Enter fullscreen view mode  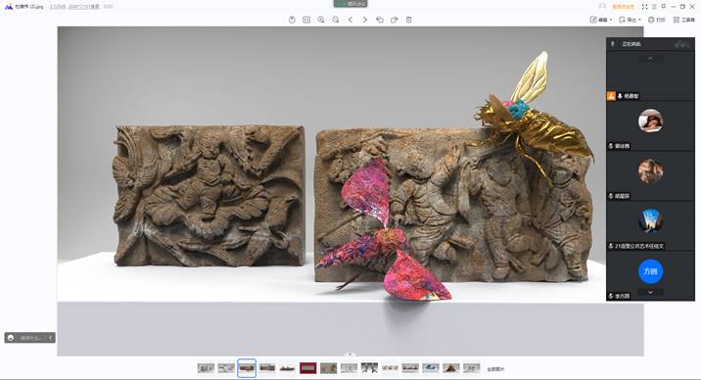pyautogui.click(x=644, y=7)
